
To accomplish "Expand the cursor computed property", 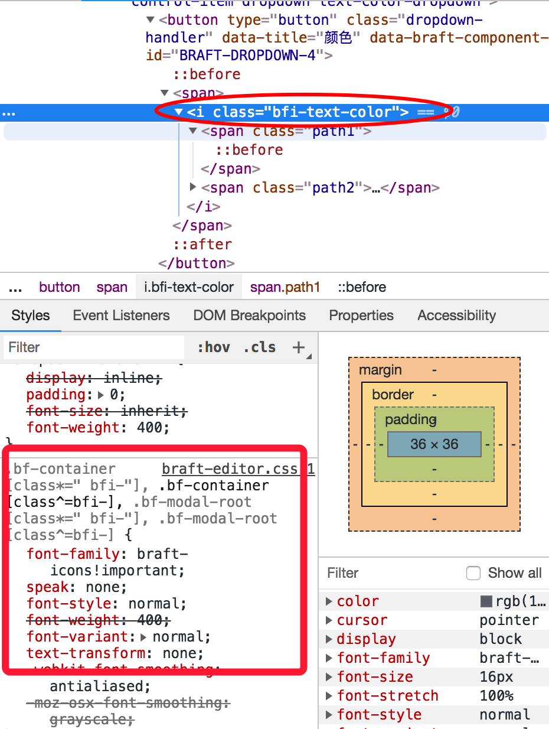I will pyautogui.click(x=329, y=620).
